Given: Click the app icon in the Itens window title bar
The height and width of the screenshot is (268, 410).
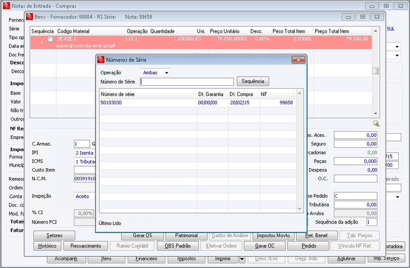Looking at the screenshot, I should (x=30, y=17).
